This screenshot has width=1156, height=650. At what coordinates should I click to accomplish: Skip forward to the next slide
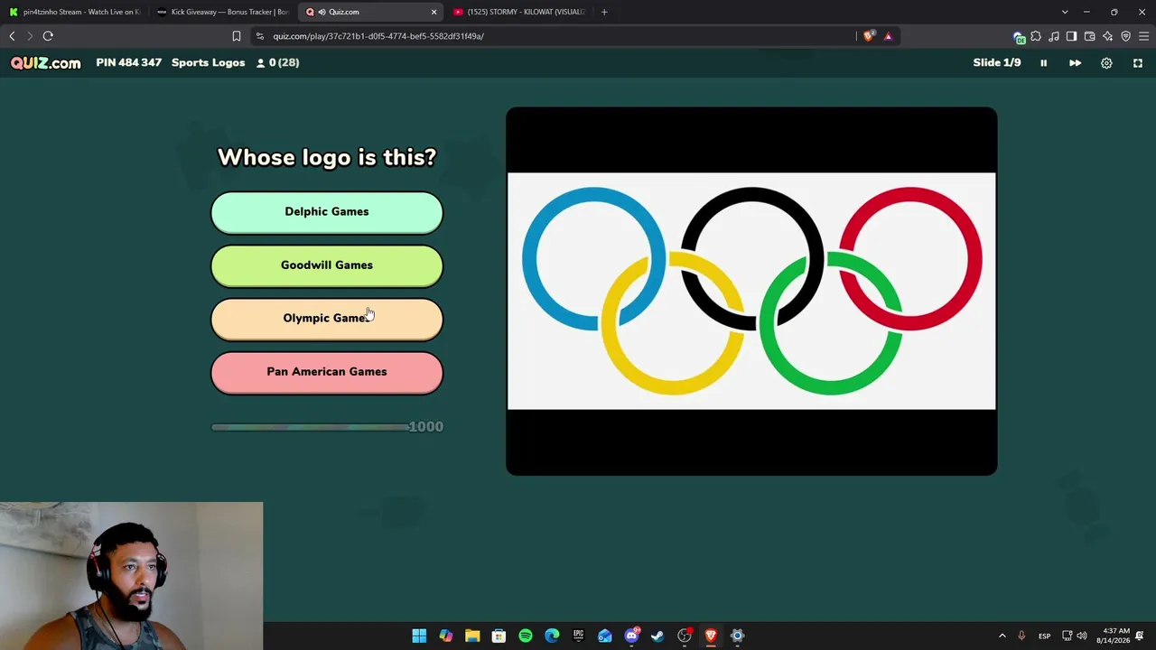click(1075, 63)
